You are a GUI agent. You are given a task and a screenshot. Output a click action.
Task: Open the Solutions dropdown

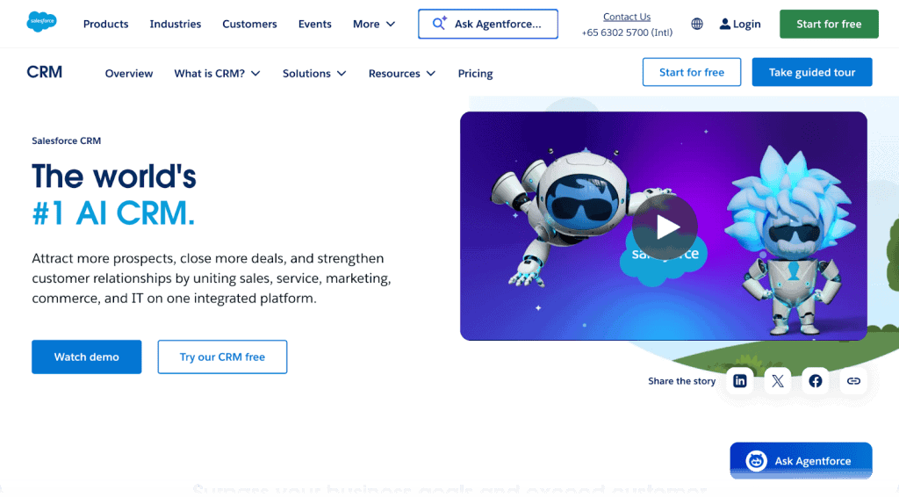point(313,74)
